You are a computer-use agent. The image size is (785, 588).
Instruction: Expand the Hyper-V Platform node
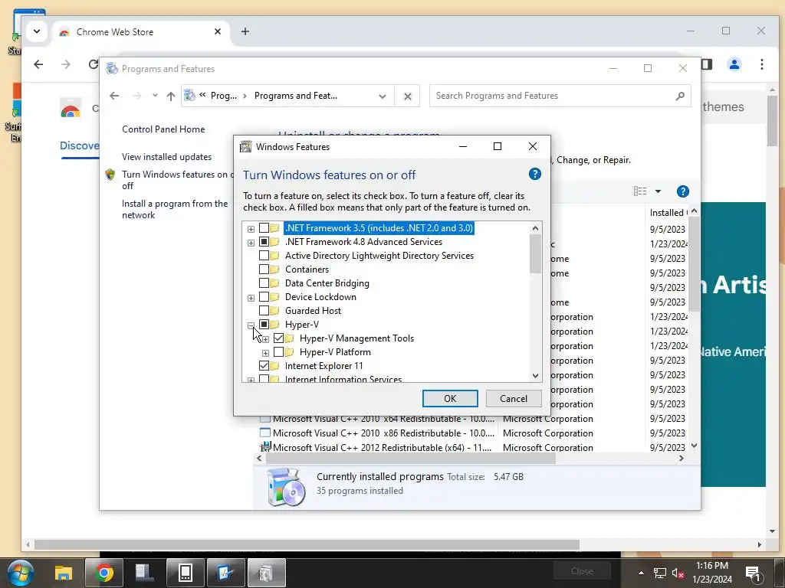(266, 353)
